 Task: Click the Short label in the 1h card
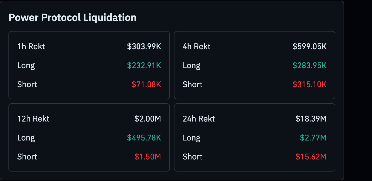pyautogui.click(x=27, y=84)
